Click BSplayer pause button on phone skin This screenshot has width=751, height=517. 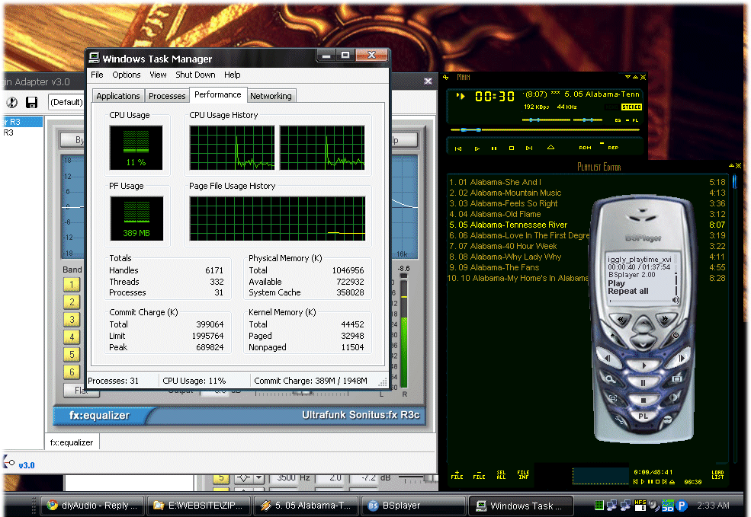[643, 382]
